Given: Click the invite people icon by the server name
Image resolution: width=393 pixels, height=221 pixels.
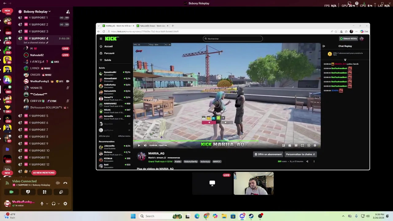Looking at the screenshot, I should (x=68, y=12).
